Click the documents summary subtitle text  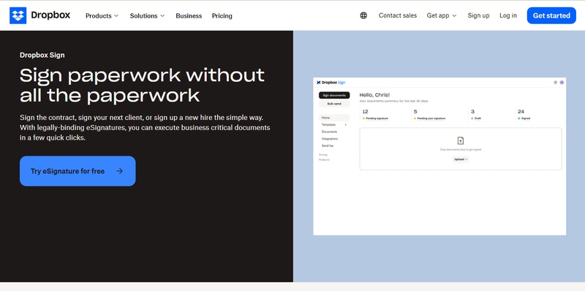[393, 101]
